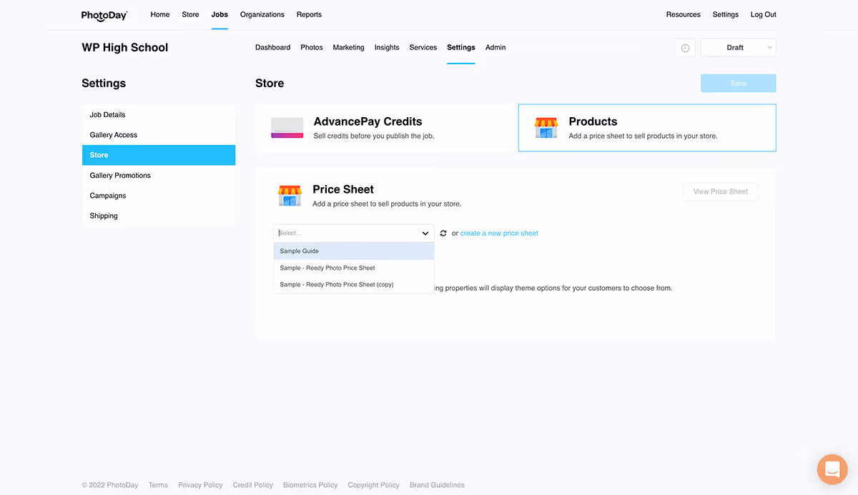Viewport: 858px width, 495px height.
Task: Open Store in top navigation
Action: [x=190, y=14]
